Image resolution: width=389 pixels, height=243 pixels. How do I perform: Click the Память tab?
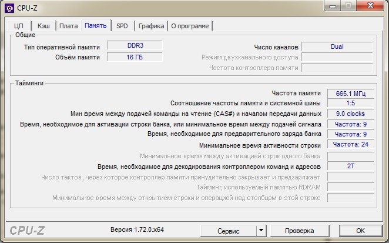[x=96, y=25]
